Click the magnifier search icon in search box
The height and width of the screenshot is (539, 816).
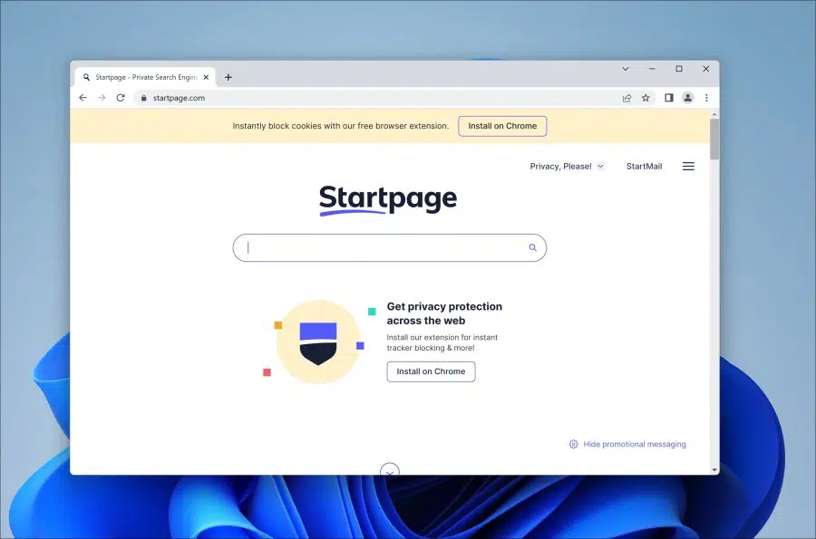coord(532,247)
